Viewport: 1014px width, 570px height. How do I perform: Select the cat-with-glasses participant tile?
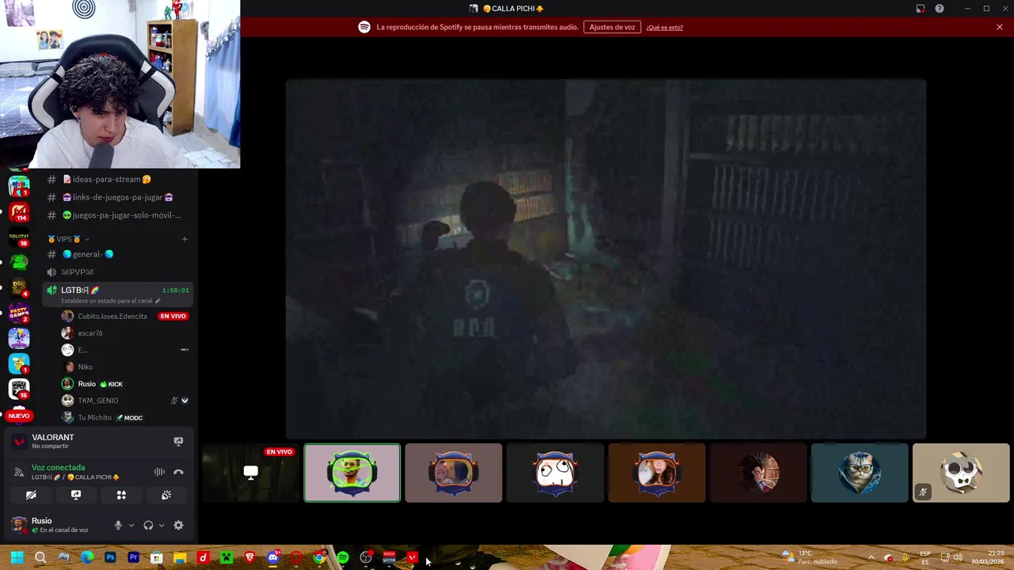coord(860,473)
